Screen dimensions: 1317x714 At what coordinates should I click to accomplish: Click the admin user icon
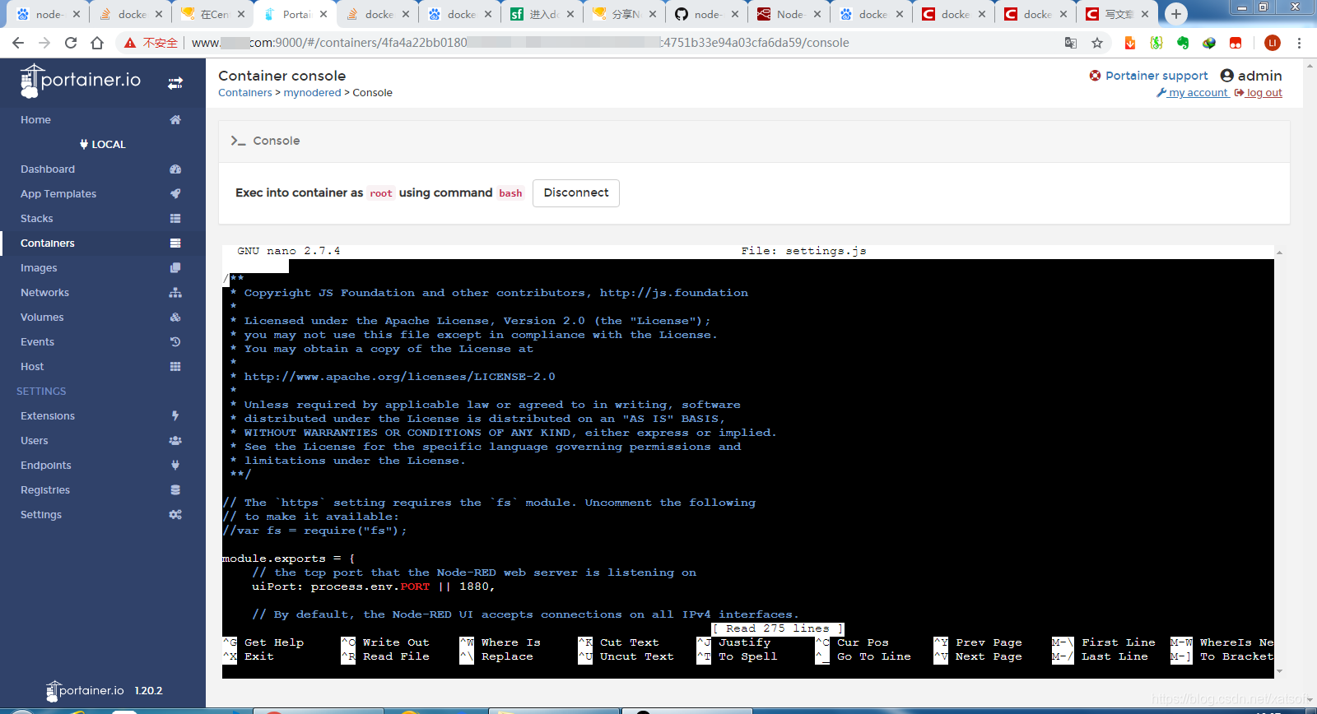[x=1227, y=76]
